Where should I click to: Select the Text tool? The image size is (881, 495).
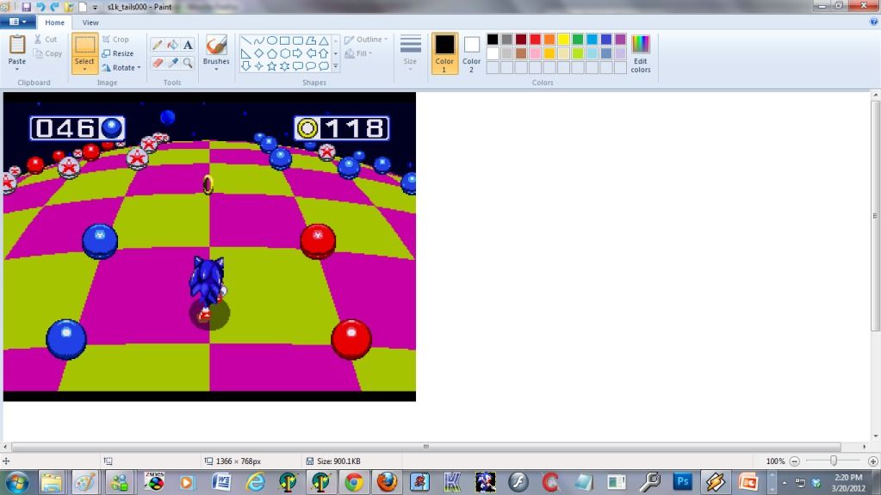point(188,45)
